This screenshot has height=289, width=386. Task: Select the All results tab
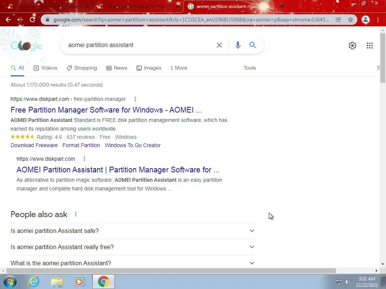17,68
